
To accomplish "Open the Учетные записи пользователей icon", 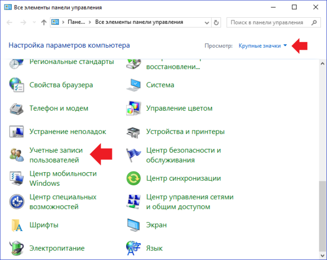I will 16,155.
